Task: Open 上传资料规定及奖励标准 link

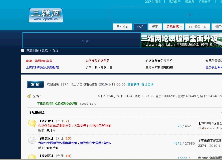Action: pyautogui.click(x=42, y=67)
